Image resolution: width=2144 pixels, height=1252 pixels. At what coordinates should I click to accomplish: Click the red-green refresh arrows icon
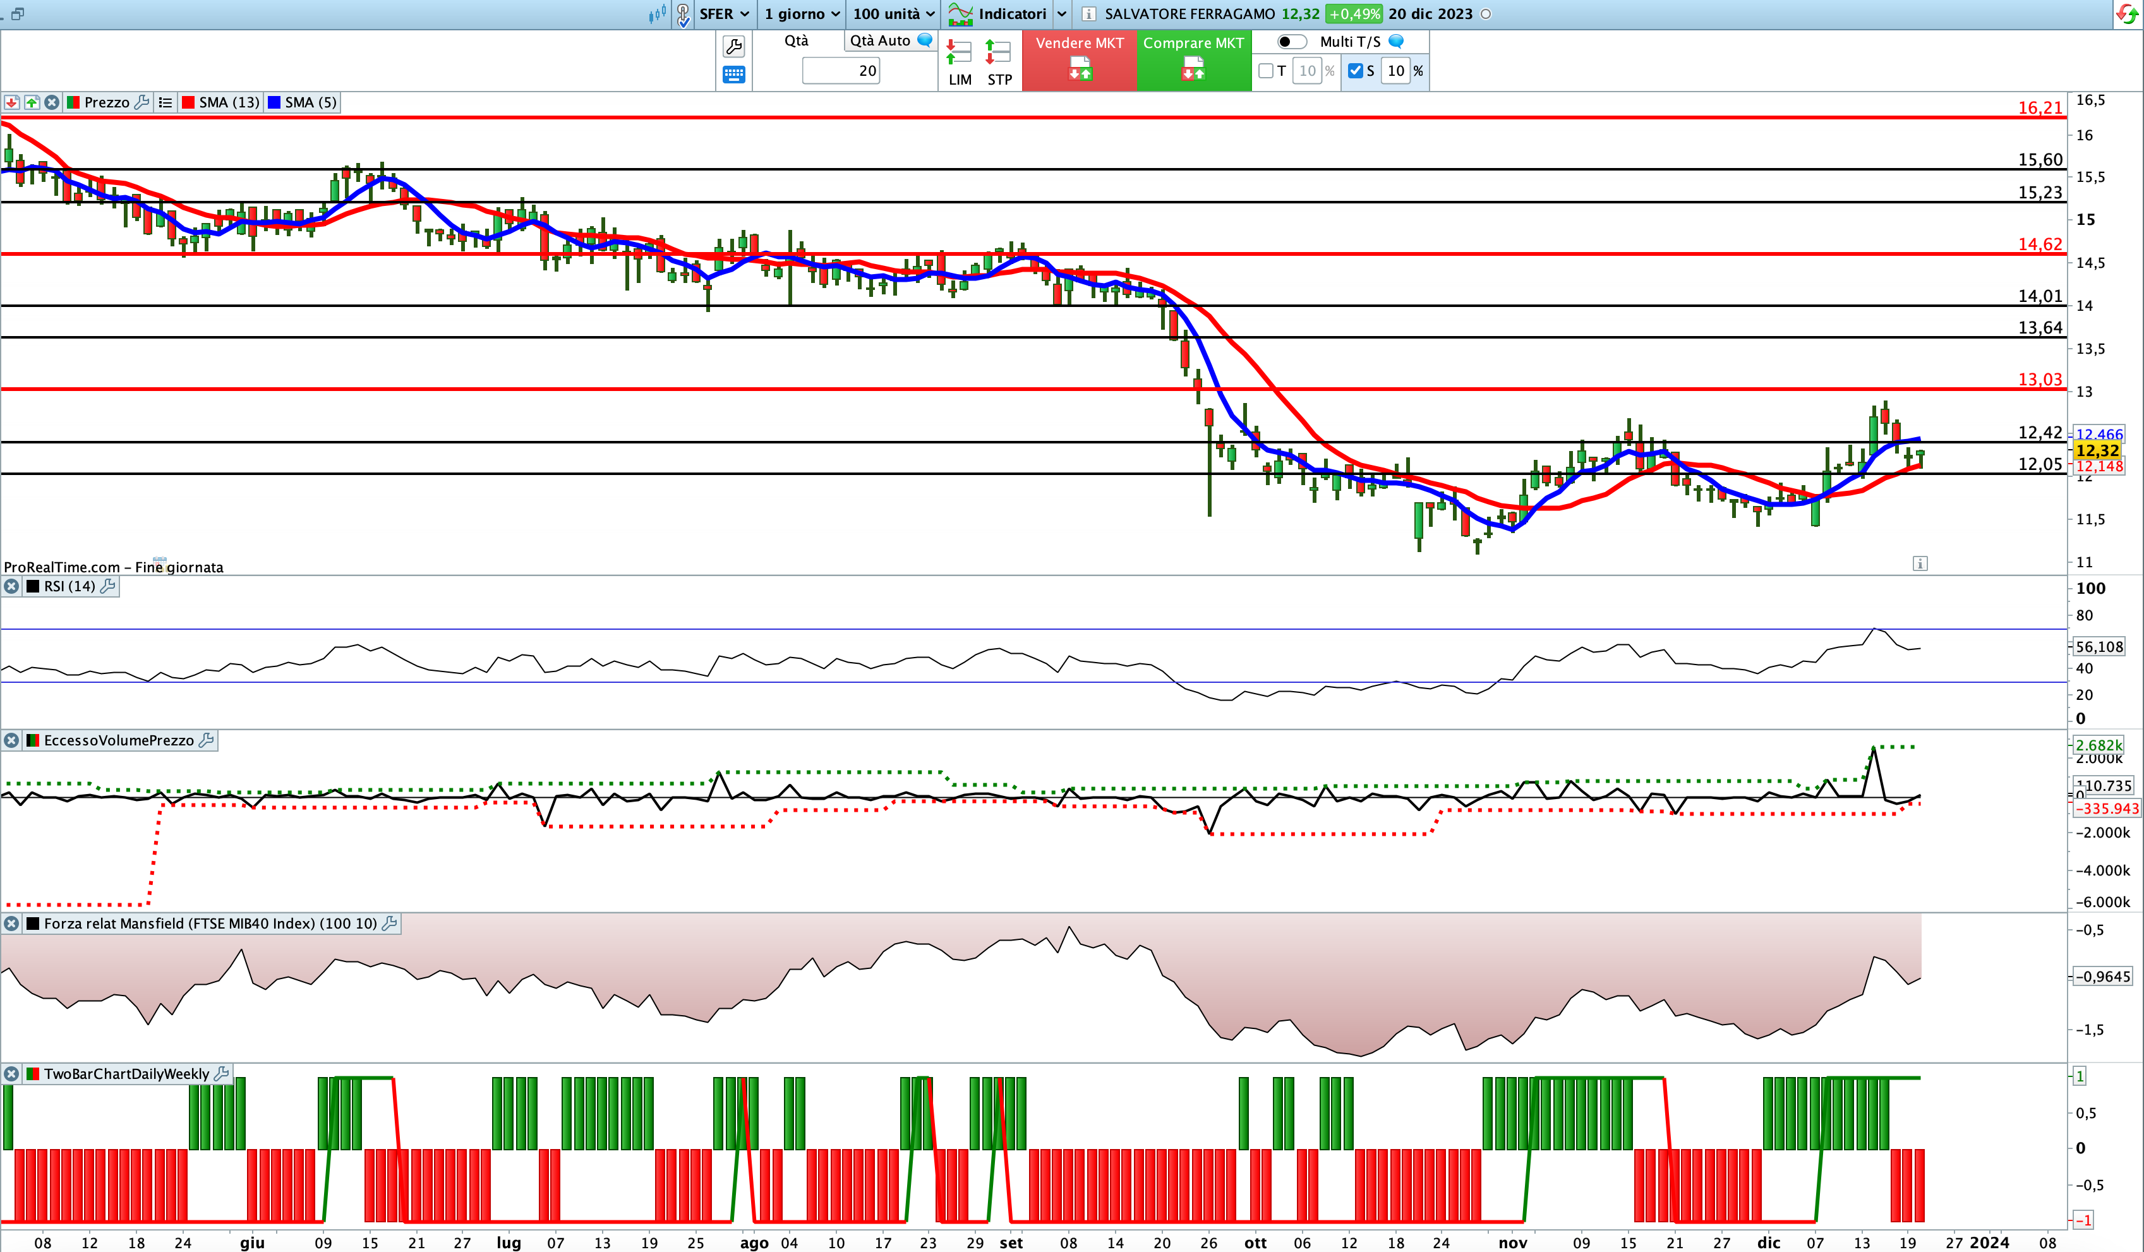pos(2128,14)
